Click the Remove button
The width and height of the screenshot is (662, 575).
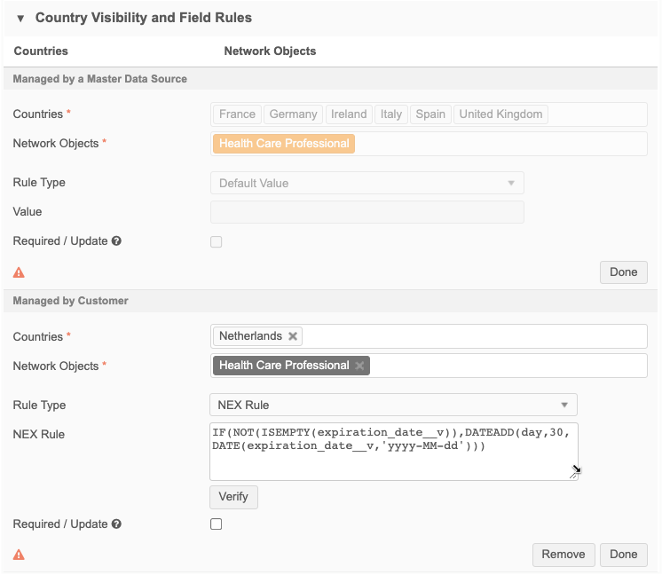[563, 555]
